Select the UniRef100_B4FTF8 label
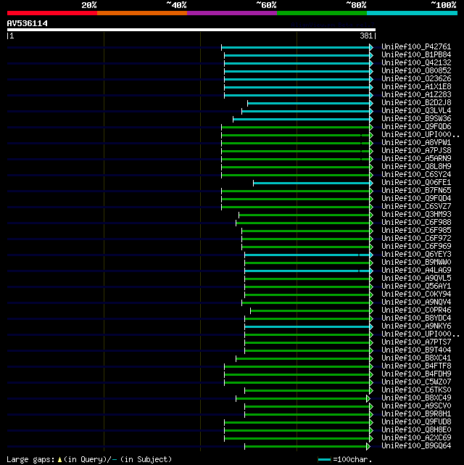This screenshot has width=464, height=465. tap(416, 366)
